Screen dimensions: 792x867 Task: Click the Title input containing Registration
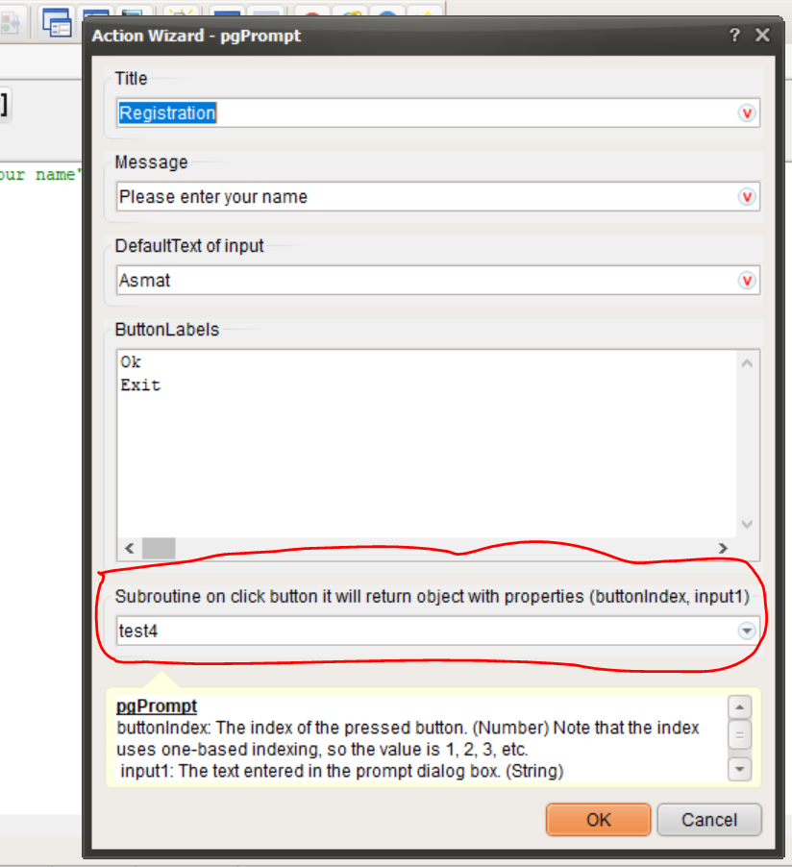pyautogui.click(x=427, y=113)
